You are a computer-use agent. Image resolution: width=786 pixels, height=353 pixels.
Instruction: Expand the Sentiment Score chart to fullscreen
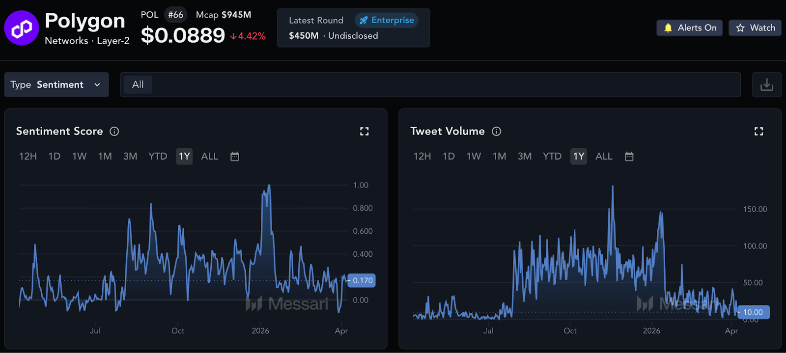click(x=364, y=131)
